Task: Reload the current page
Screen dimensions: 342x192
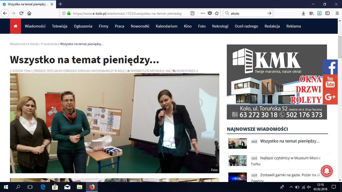Action: point(21,13)
